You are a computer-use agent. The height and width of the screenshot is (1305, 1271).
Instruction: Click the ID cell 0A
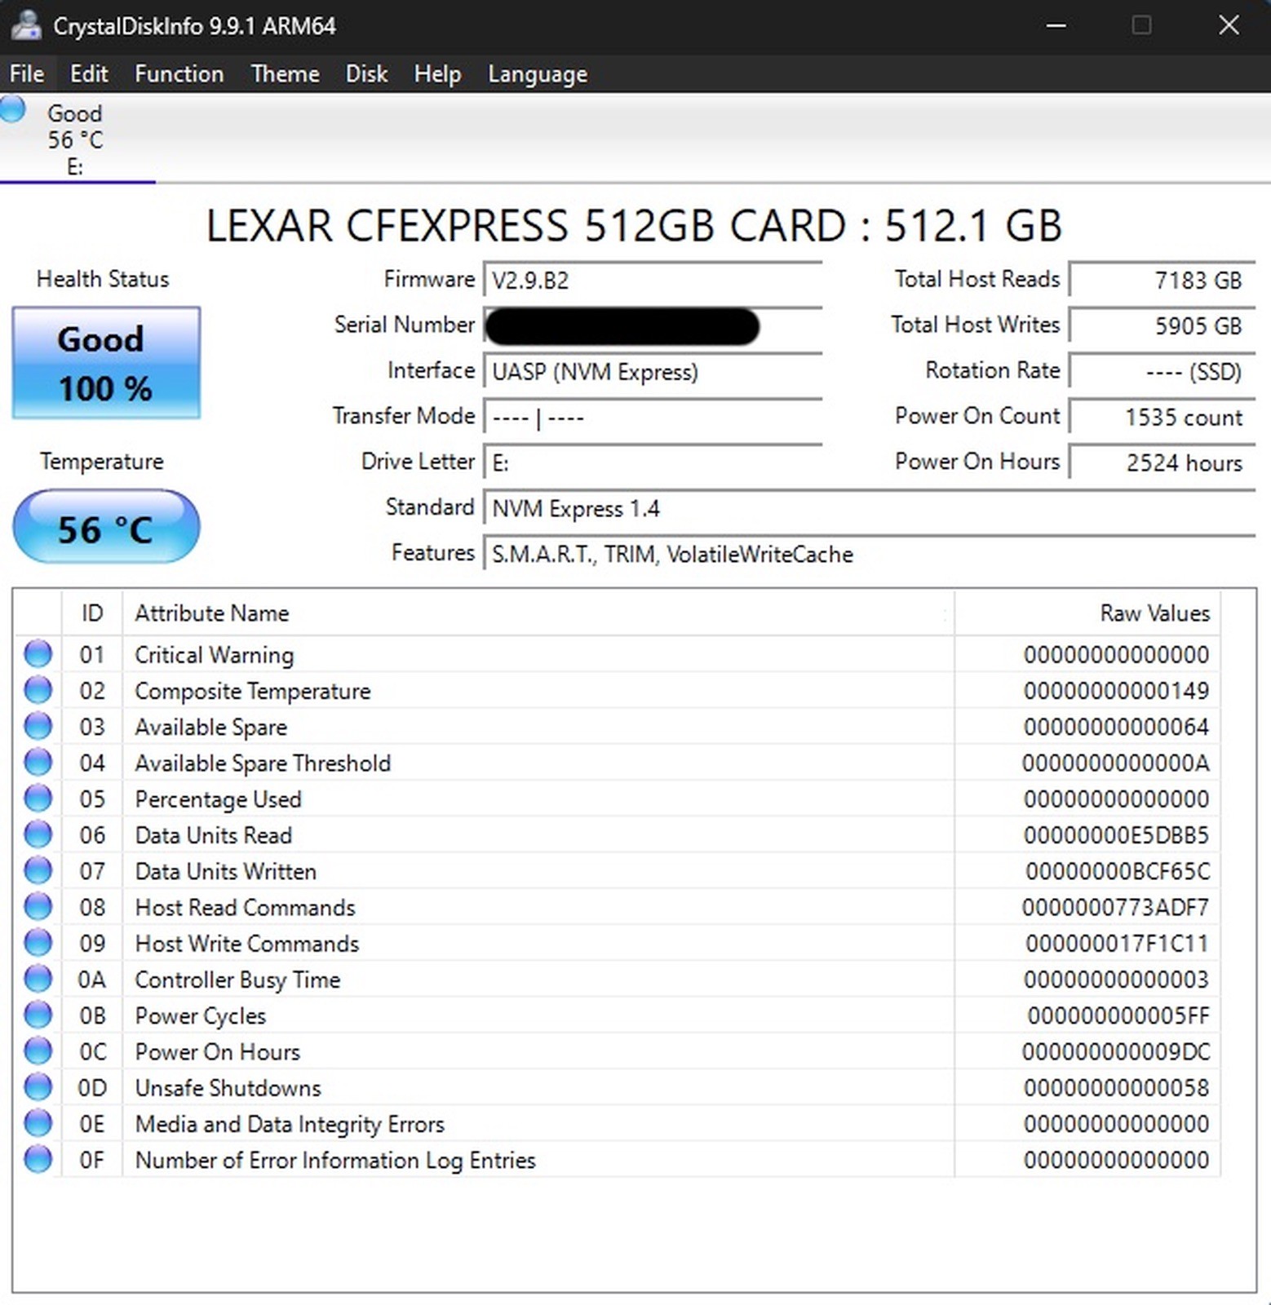coord(92,980)
